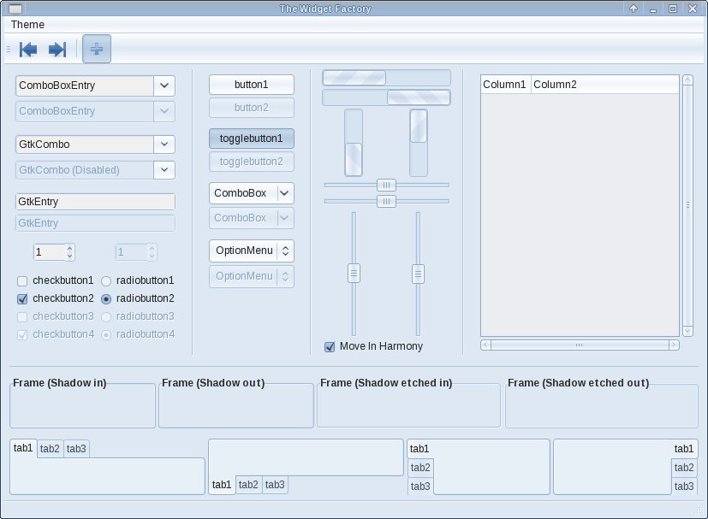
Task: Click the tree view scroll-up arrow
Action: (687, 80)
